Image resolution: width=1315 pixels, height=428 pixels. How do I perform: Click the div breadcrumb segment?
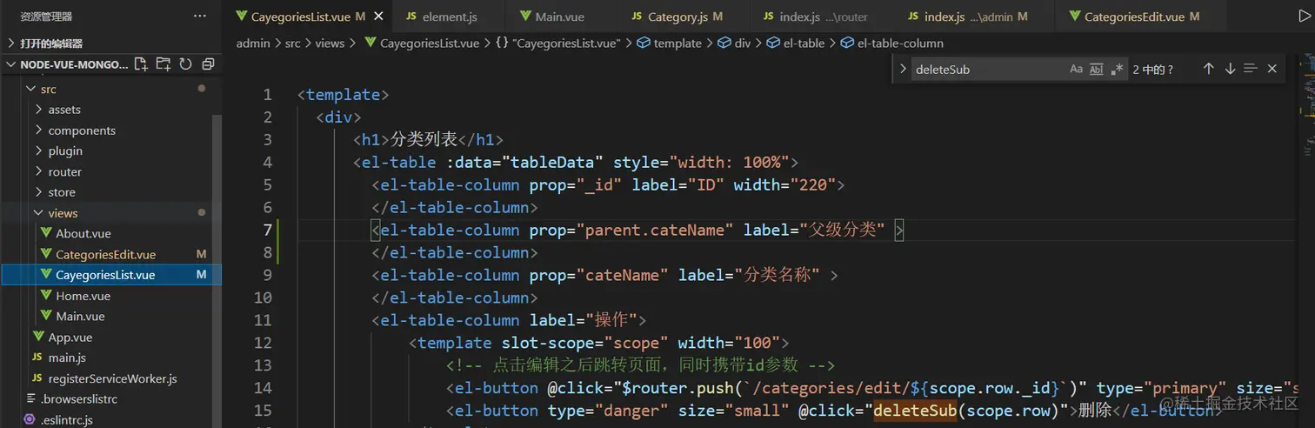[x=734, y=43]
